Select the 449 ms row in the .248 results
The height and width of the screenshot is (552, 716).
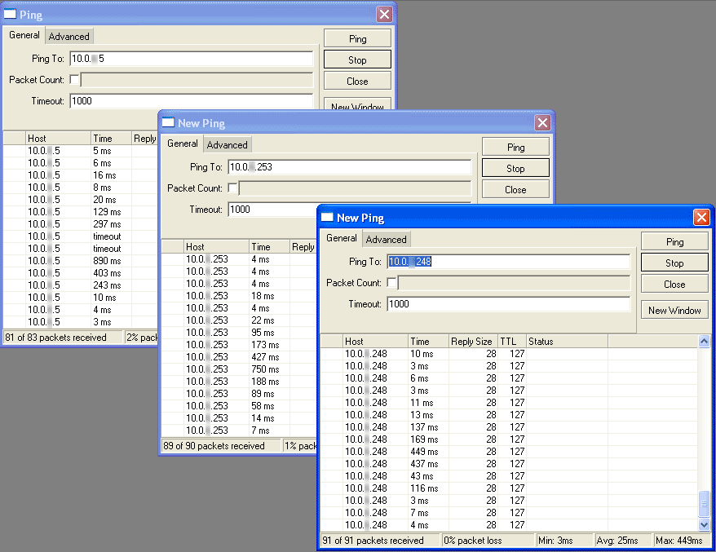click(424, 452)
